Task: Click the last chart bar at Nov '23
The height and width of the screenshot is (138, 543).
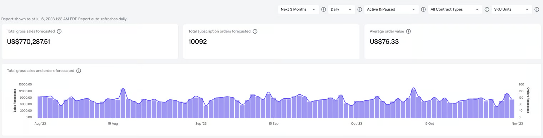Action: [512, 109]
